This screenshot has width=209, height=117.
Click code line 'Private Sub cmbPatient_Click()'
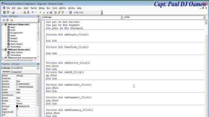(69, 85)
